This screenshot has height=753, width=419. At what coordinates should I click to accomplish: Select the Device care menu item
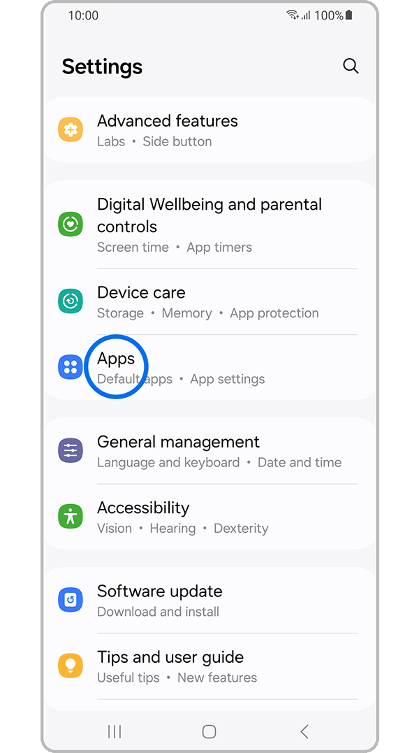209,302
